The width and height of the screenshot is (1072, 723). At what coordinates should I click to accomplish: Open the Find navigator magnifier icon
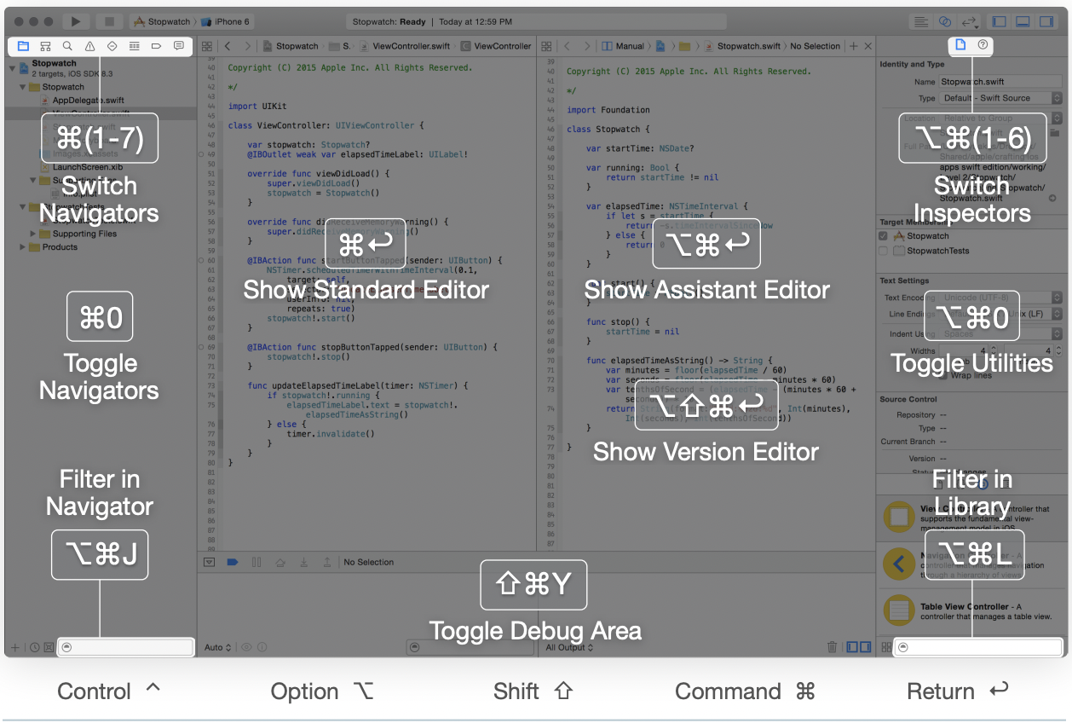click(x=67, y=46)
